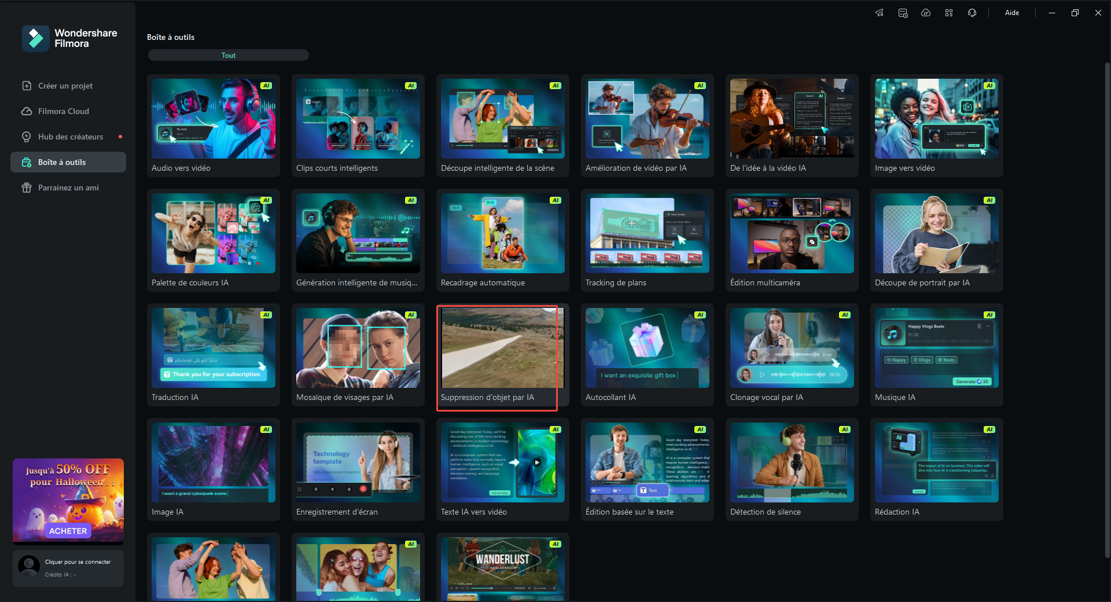Open Filmora Cloud from the sidebar
1111x602 pixels.
(x=64, y=111)
